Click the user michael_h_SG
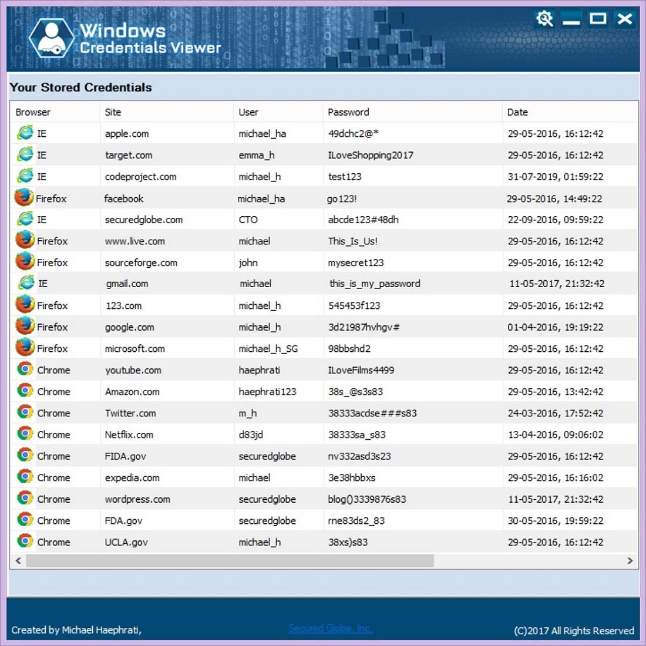Image resolution: width=646 pixels, height=646 pixels. click(x=268, y=348)
